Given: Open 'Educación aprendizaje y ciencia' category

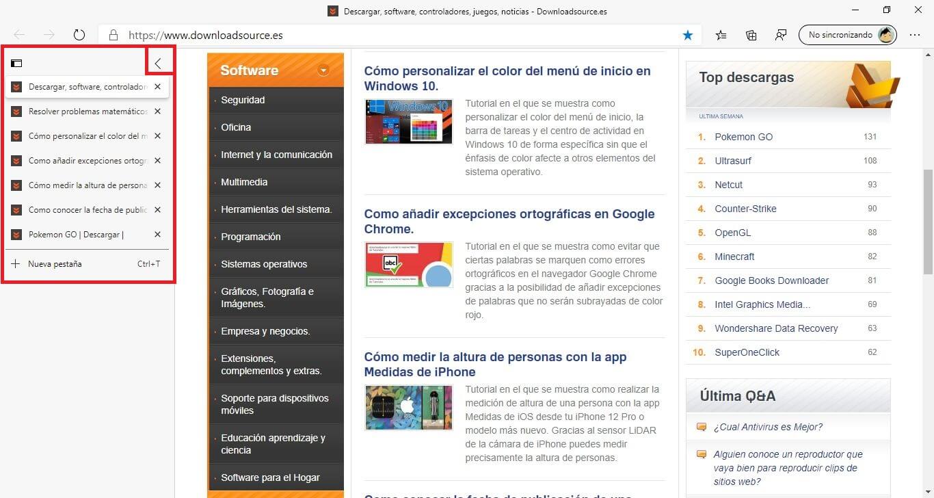Looking at the screenshot, I should tap(276, 444).
